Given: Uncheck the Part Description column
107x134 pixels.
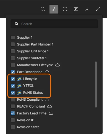Looking at the screenshot, I should (13, 72).
